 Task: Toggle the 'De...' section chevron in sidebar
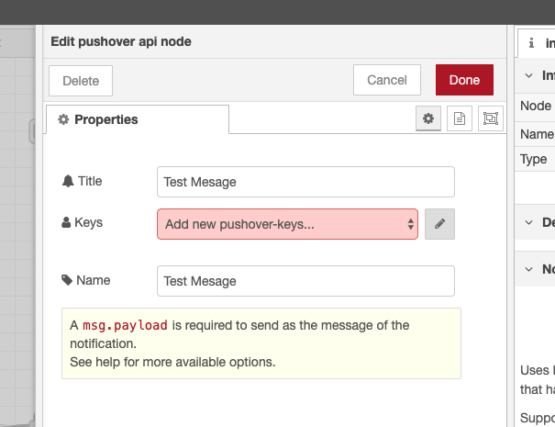tap(529, 222)
